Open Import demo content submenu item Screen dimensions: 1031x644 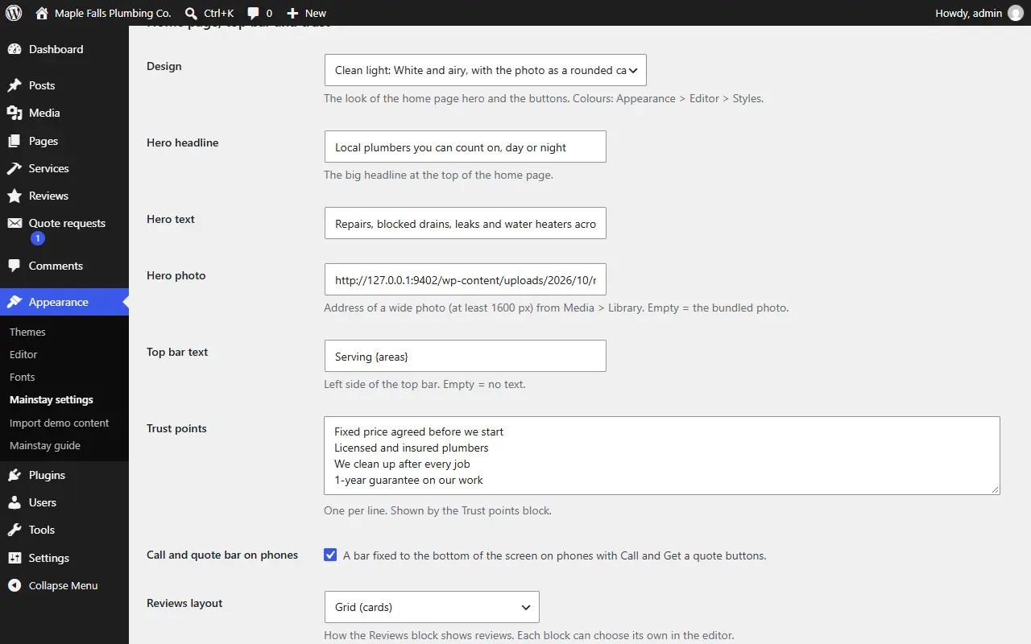coord(59,423)
